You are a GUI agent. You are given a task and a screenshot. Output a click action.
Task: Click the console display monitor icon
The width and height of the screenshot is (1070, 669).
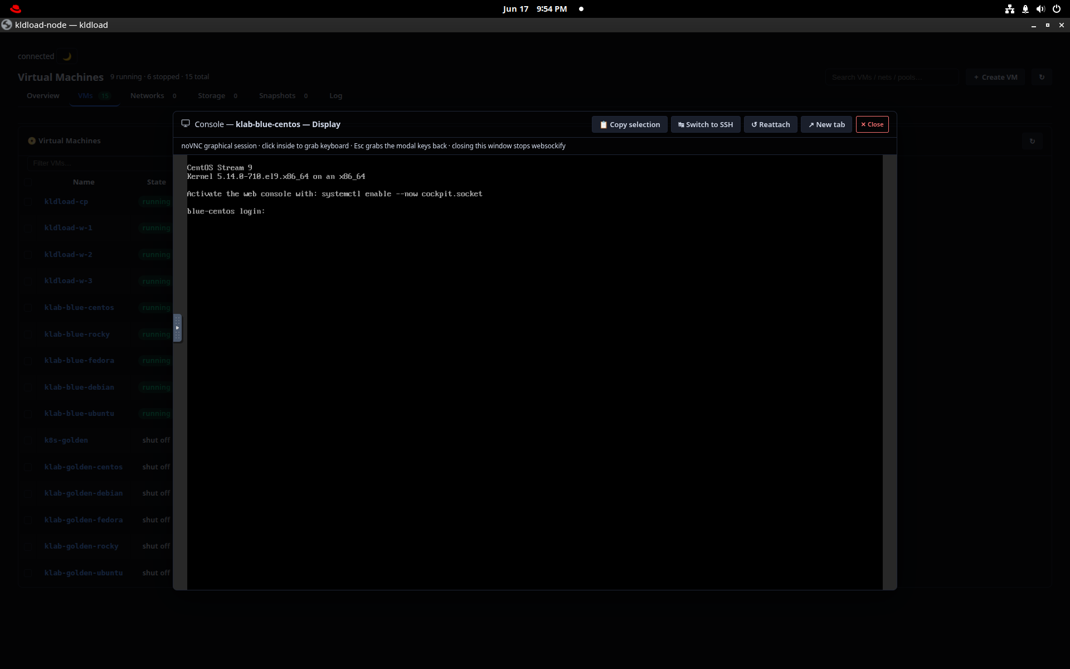(186, 124)
